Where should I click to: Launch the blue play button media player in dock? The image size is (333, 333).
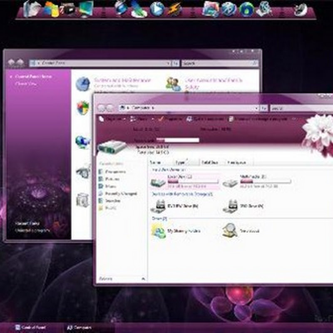157,9
